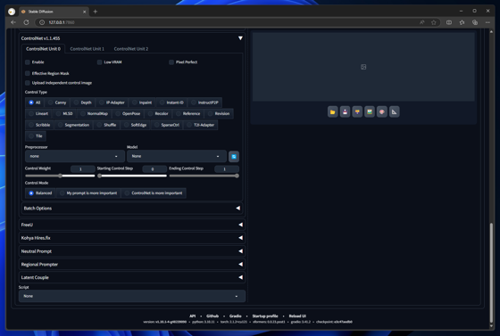Choose the OpenPose control type
The image size is (500, 336).
point(128,113)
